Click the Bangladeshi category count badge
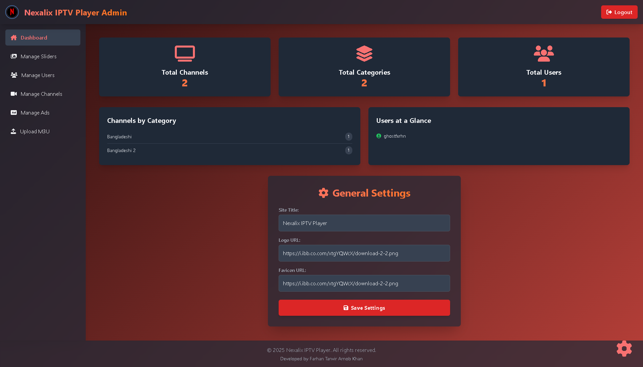 [348, 137]
